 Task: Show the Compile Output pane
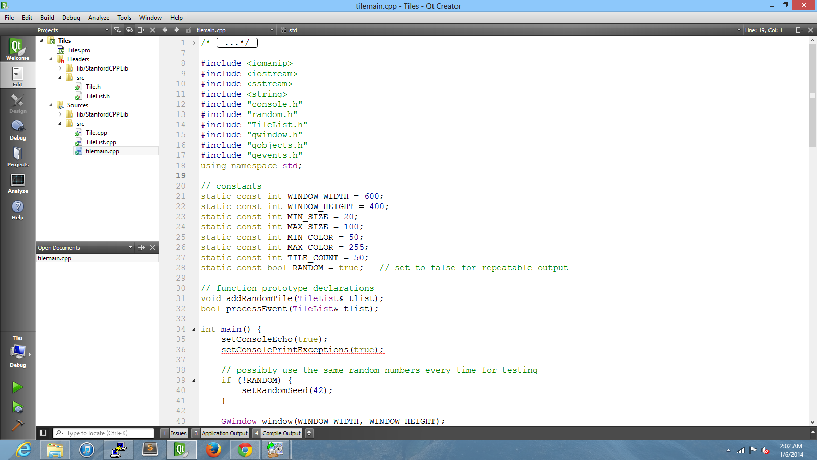coord(278,433)
